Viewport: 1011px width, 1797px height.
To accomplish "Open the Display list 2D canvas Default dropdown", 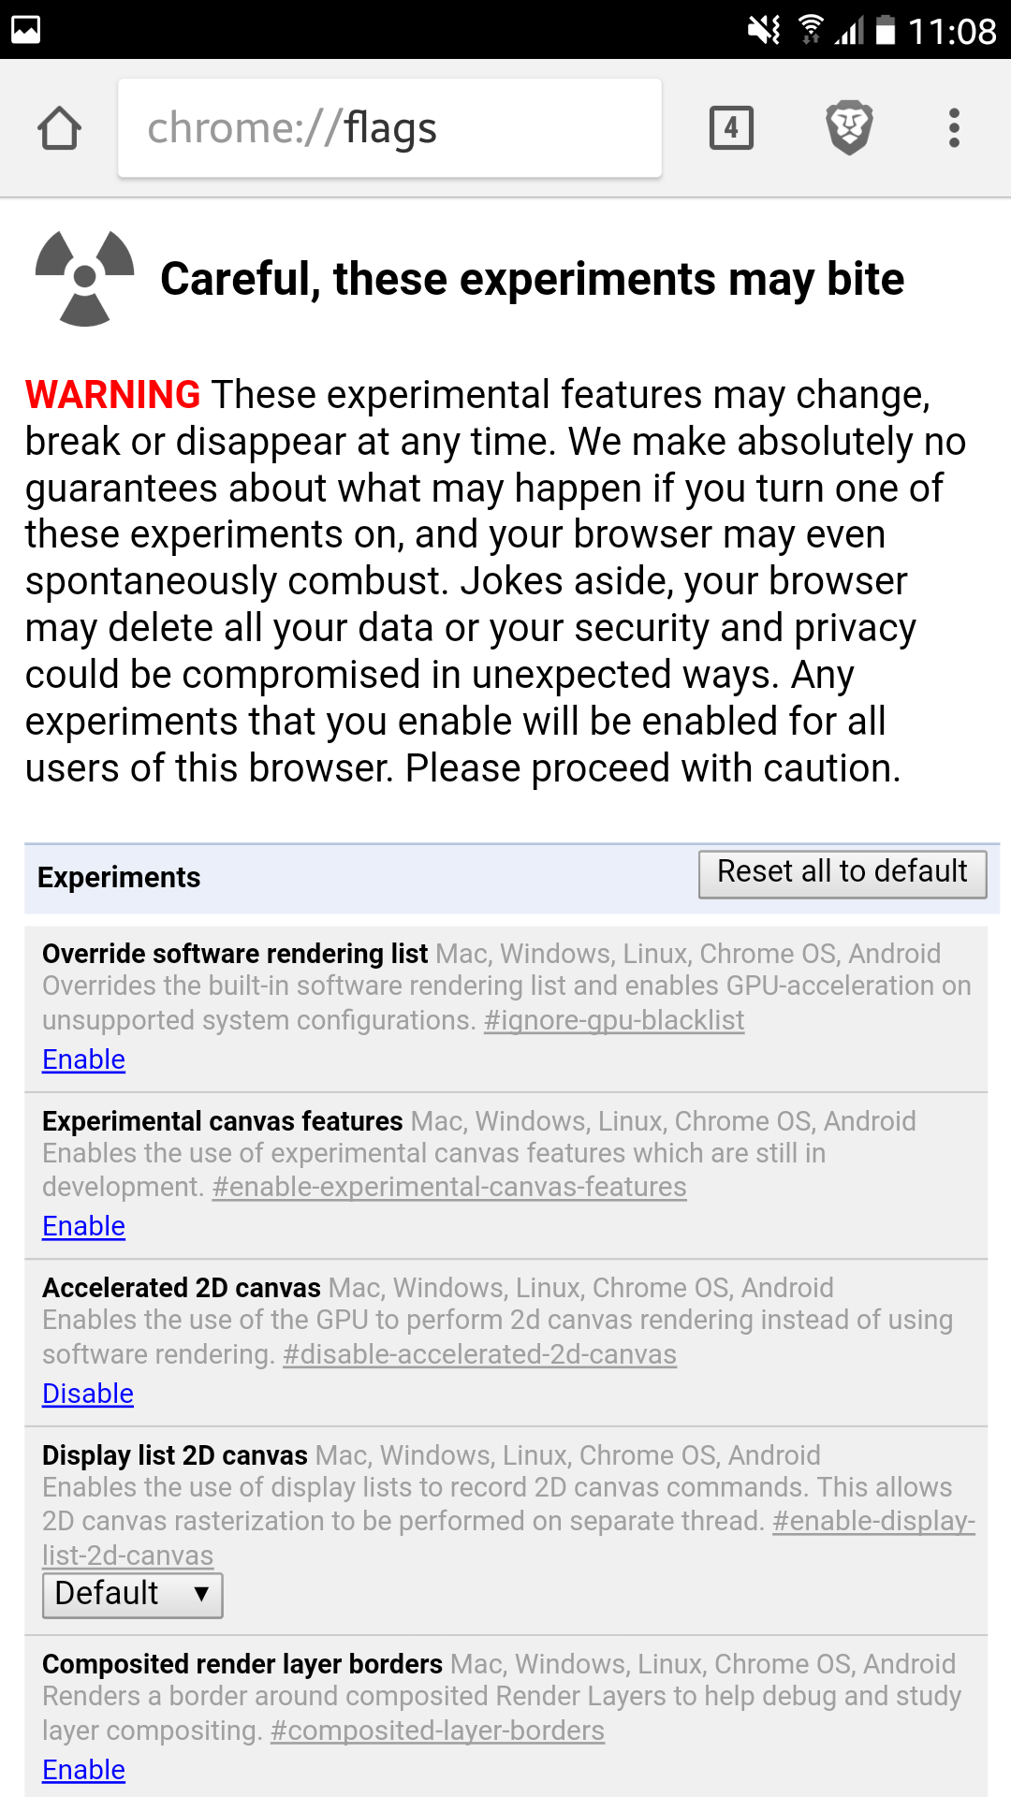I will [x=133, y=1595].
